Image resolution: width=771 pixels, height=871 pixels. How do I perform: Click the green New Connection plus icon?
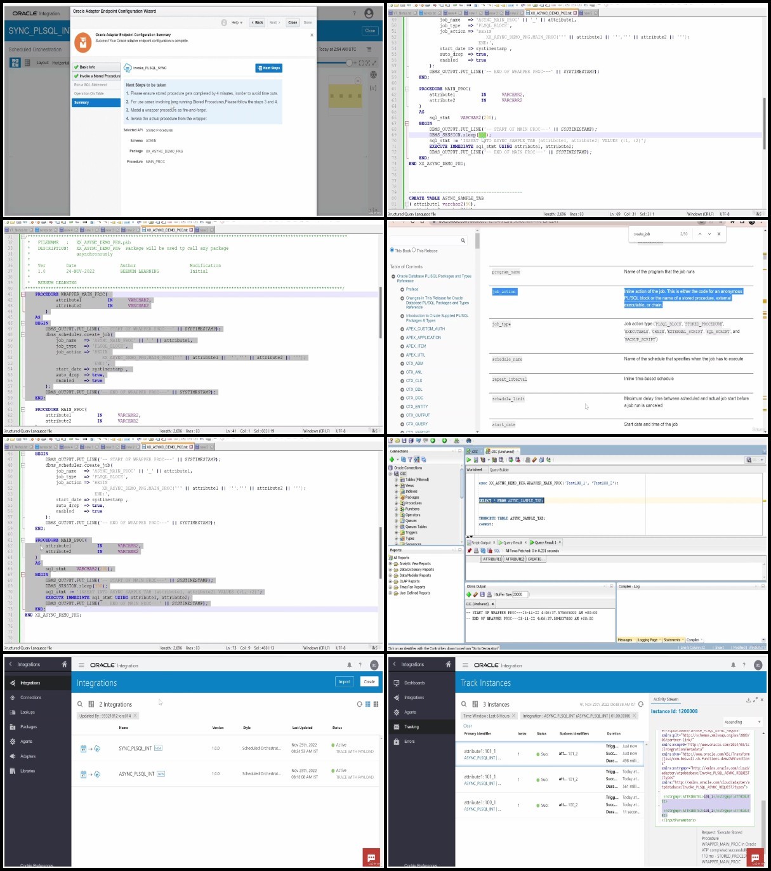392,459
